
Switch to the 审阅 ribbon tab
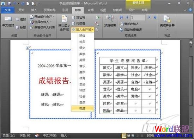point(91,10)
